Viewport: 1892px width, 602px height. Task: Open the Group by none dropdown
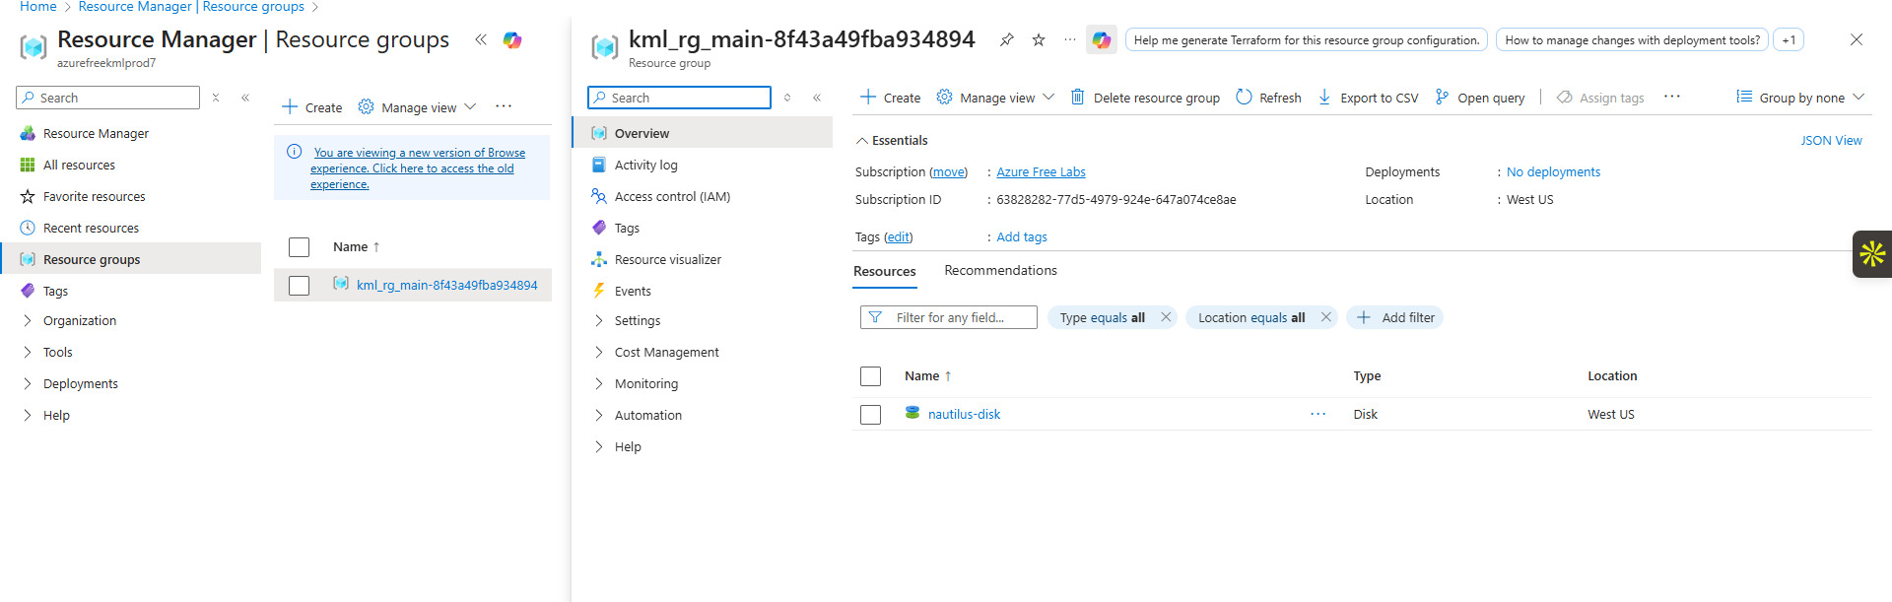(1800, 98)
